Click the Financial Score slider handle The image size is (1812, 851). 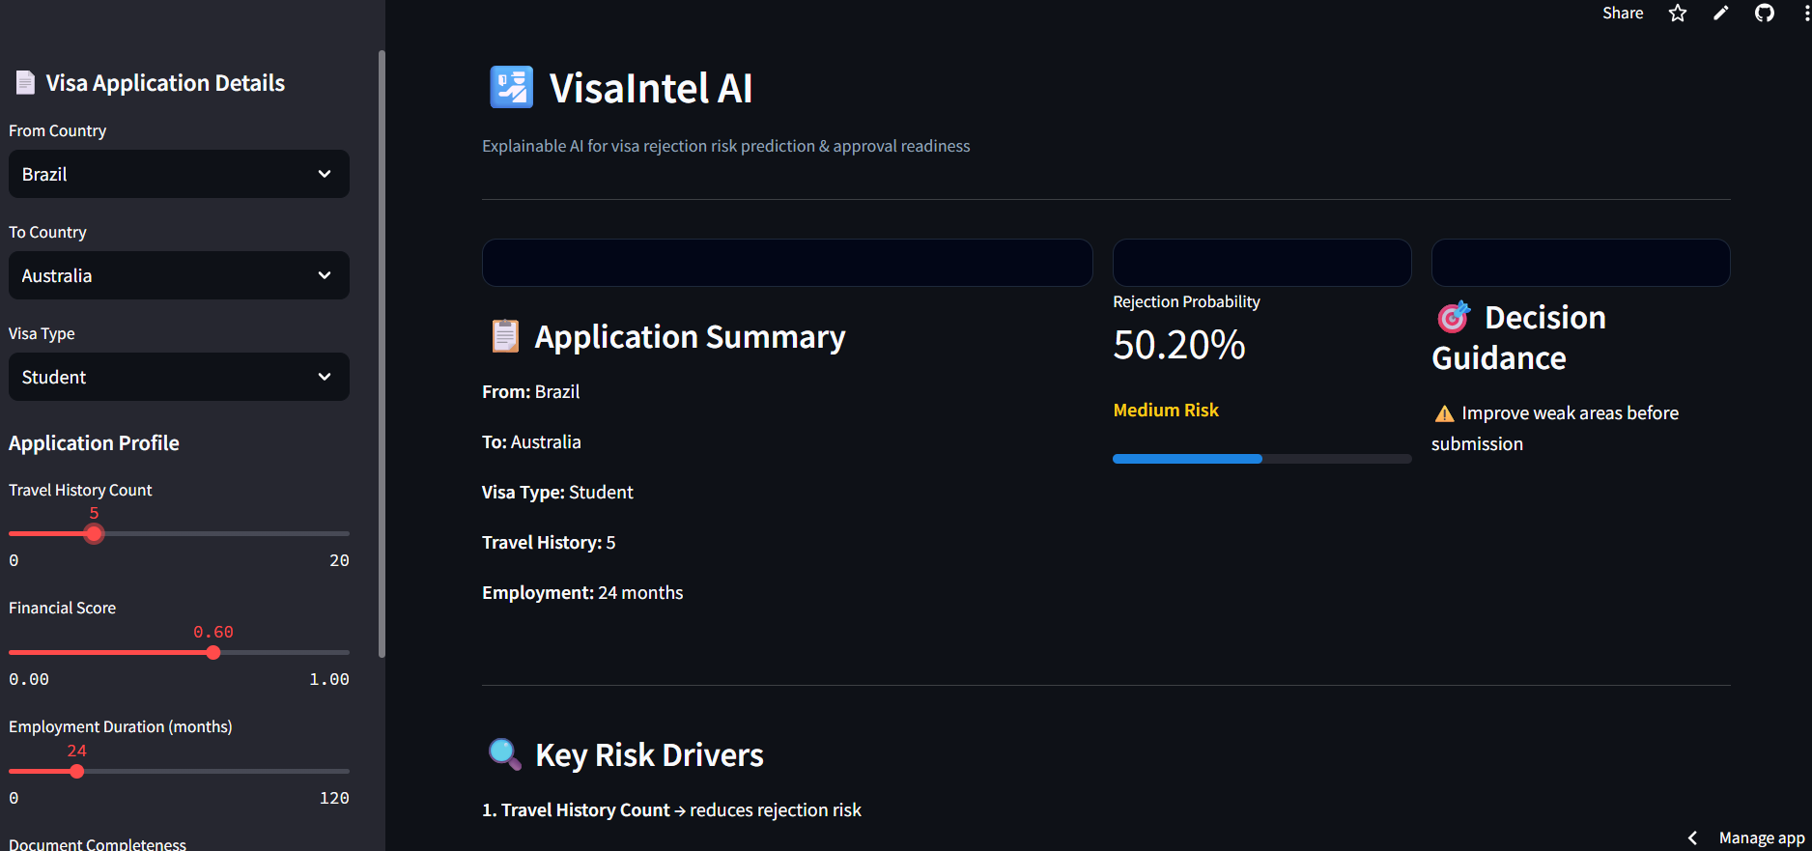(213, 653)
